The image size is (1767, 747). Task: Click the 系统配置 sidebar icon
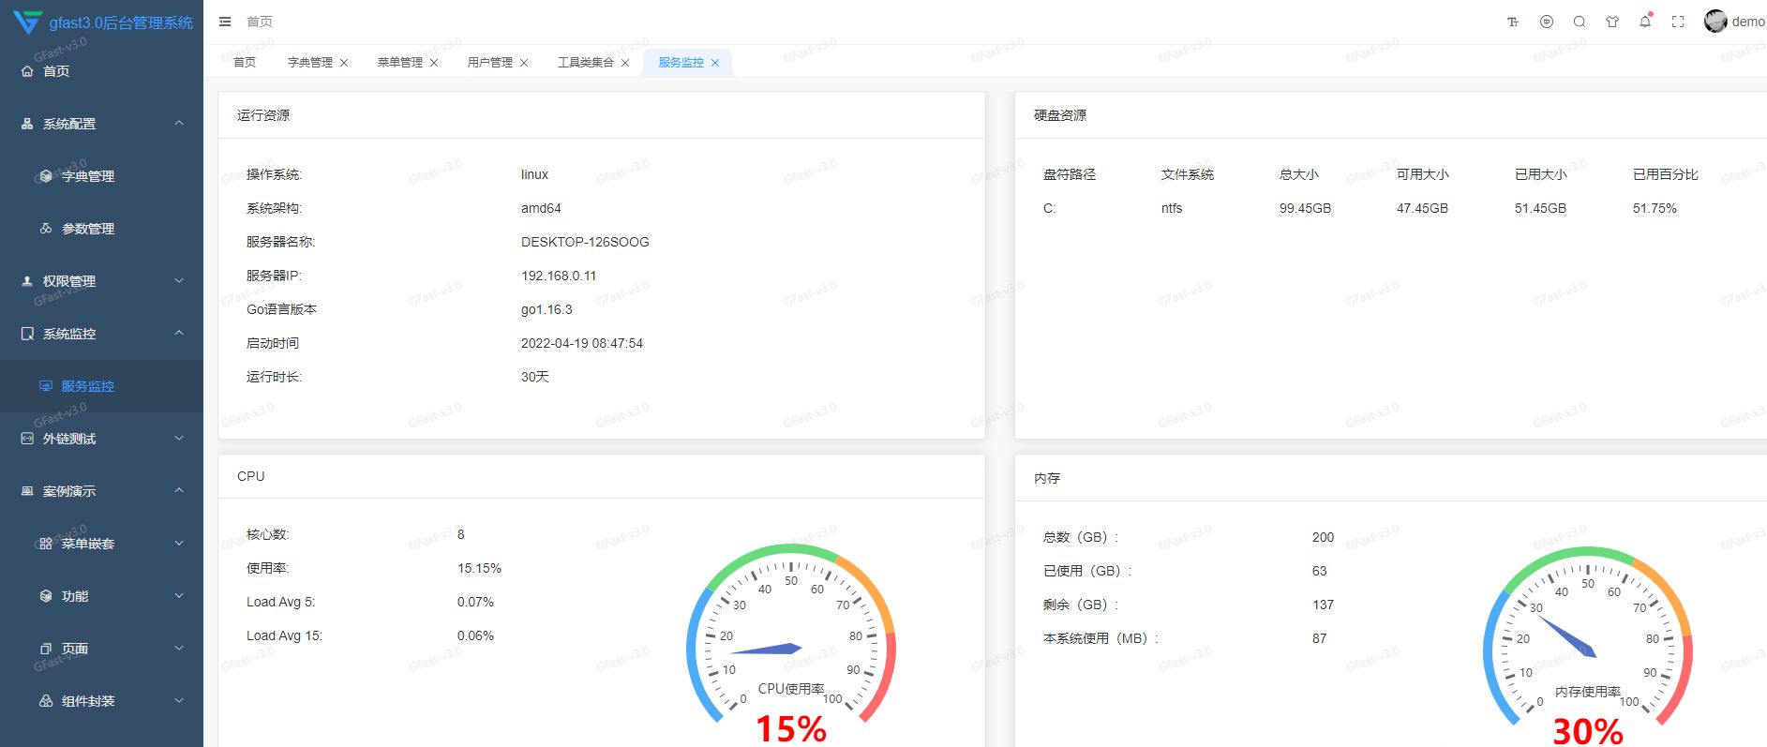coord(27,124)
